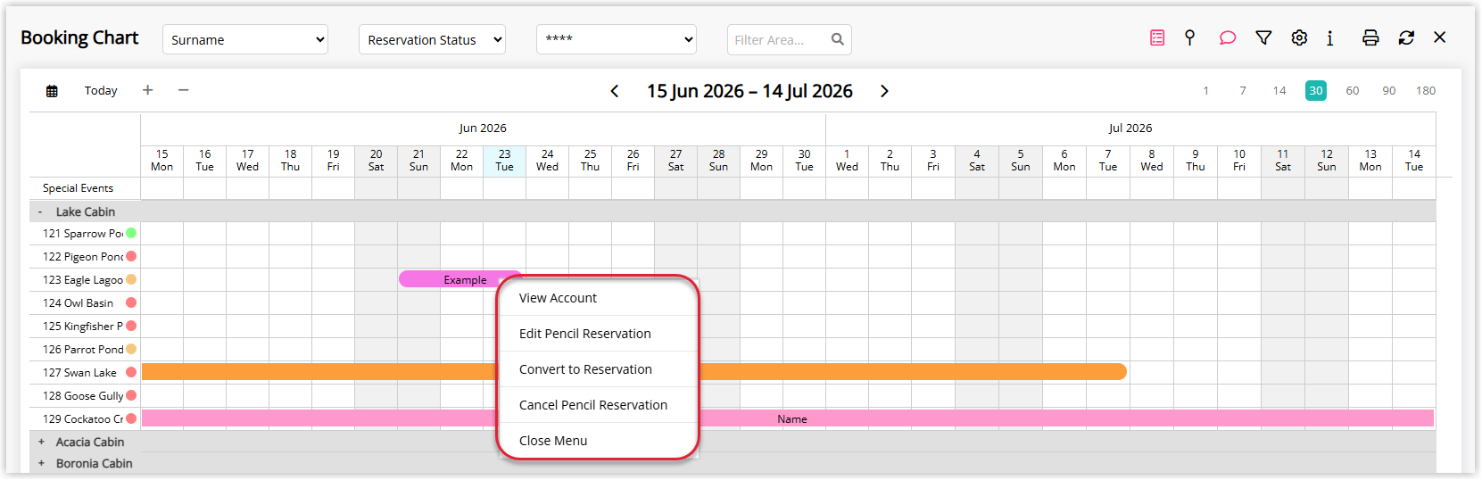Viewport: 1482px width, 480px height.
Task: Set chart view to 60 days
Action: click(1353, 90)
